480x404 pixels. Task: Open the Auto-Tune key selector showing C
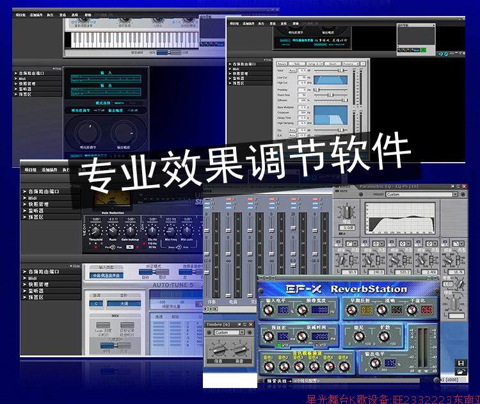tap(96, 303)
